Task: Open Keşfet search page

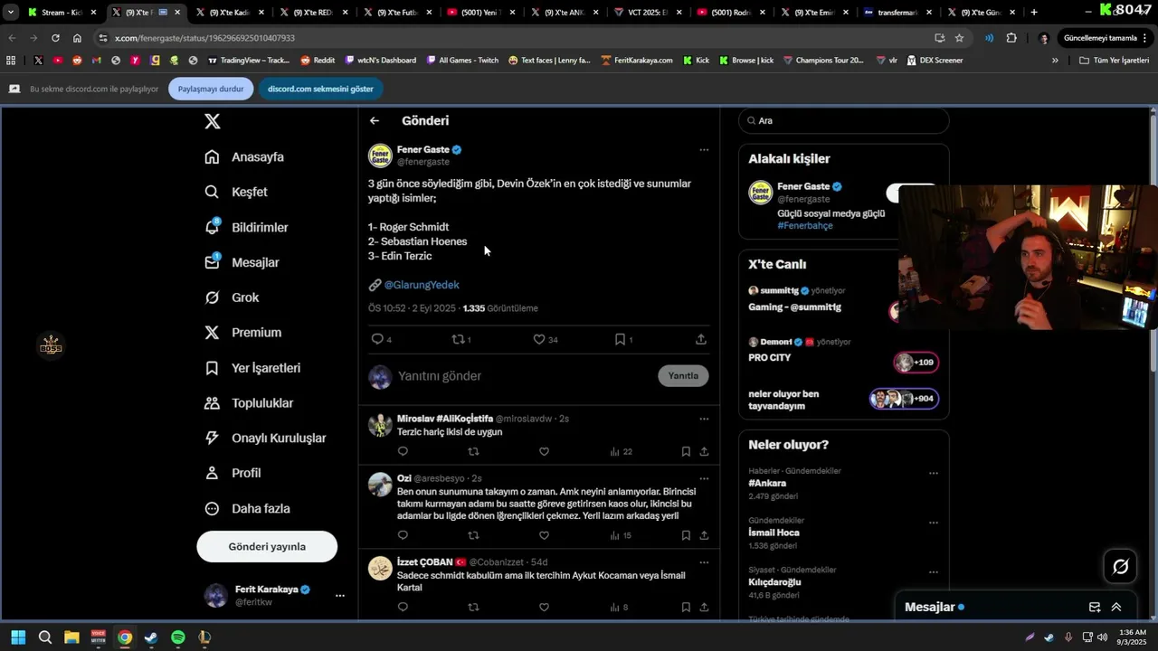Action: [236, 192]
